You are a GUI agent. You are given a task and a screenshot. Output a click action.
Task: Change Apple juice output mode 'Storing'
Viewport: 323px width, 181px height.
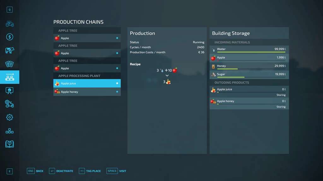tap(281, 95)
